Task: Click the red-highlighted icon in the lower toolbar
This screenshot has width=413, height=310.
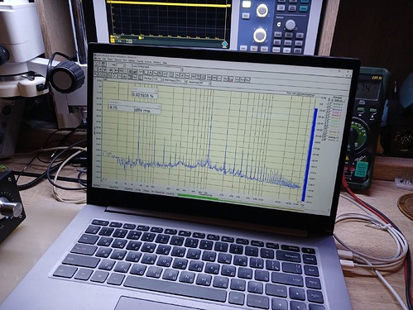Action: click(231, 79)
